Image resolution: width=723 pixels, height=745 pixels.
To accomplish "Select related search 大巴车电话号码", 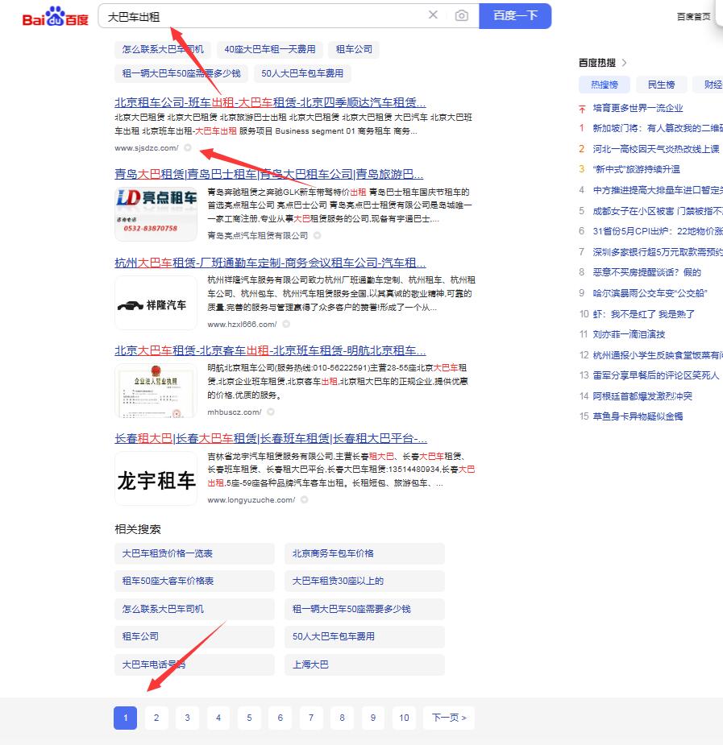I will tap(194, 664).
